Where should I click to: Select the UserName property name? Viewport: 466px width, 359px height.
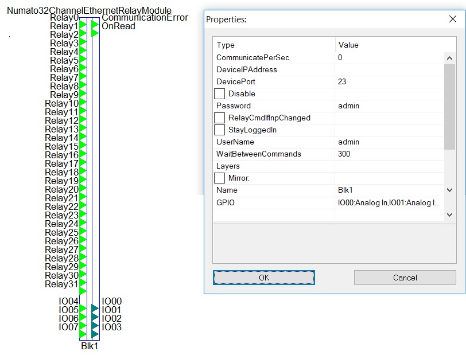point(235,142)
